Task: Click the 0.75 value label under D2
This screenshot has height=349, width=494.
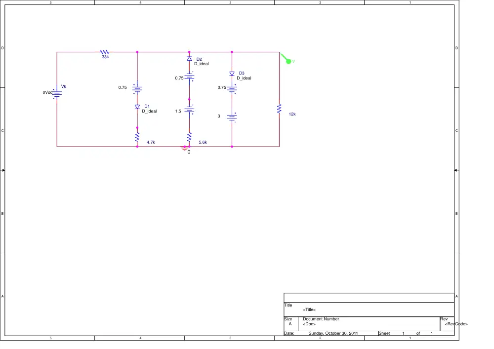Action: coord(179,78)
